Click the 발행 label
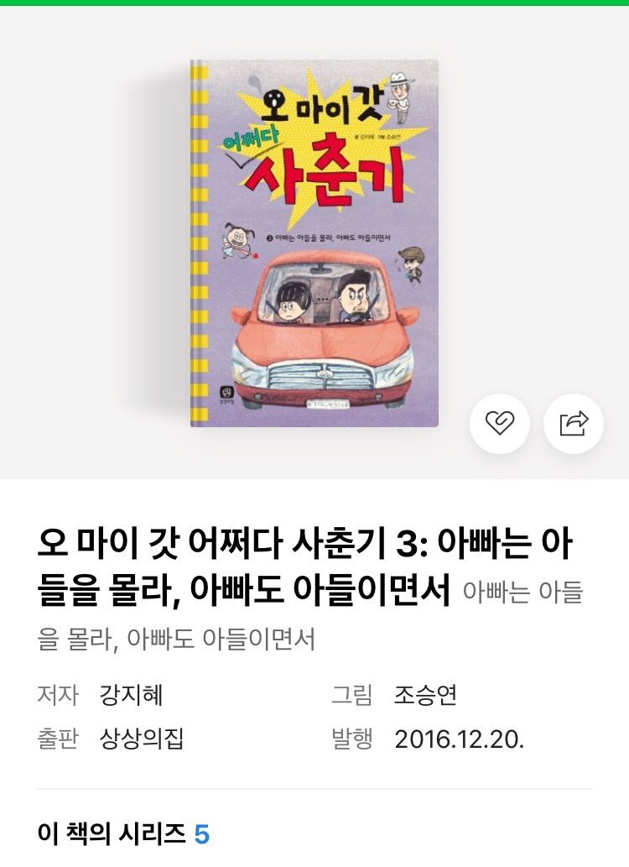Screen dimensions: 629x867 click(x=351, y=739)
